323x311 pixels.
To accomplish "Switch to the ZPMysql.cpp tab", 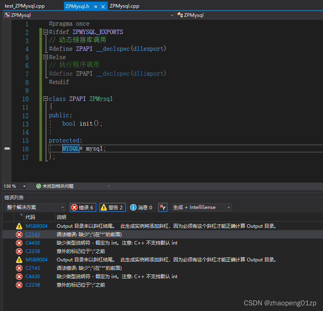I will tap(125, 6).
